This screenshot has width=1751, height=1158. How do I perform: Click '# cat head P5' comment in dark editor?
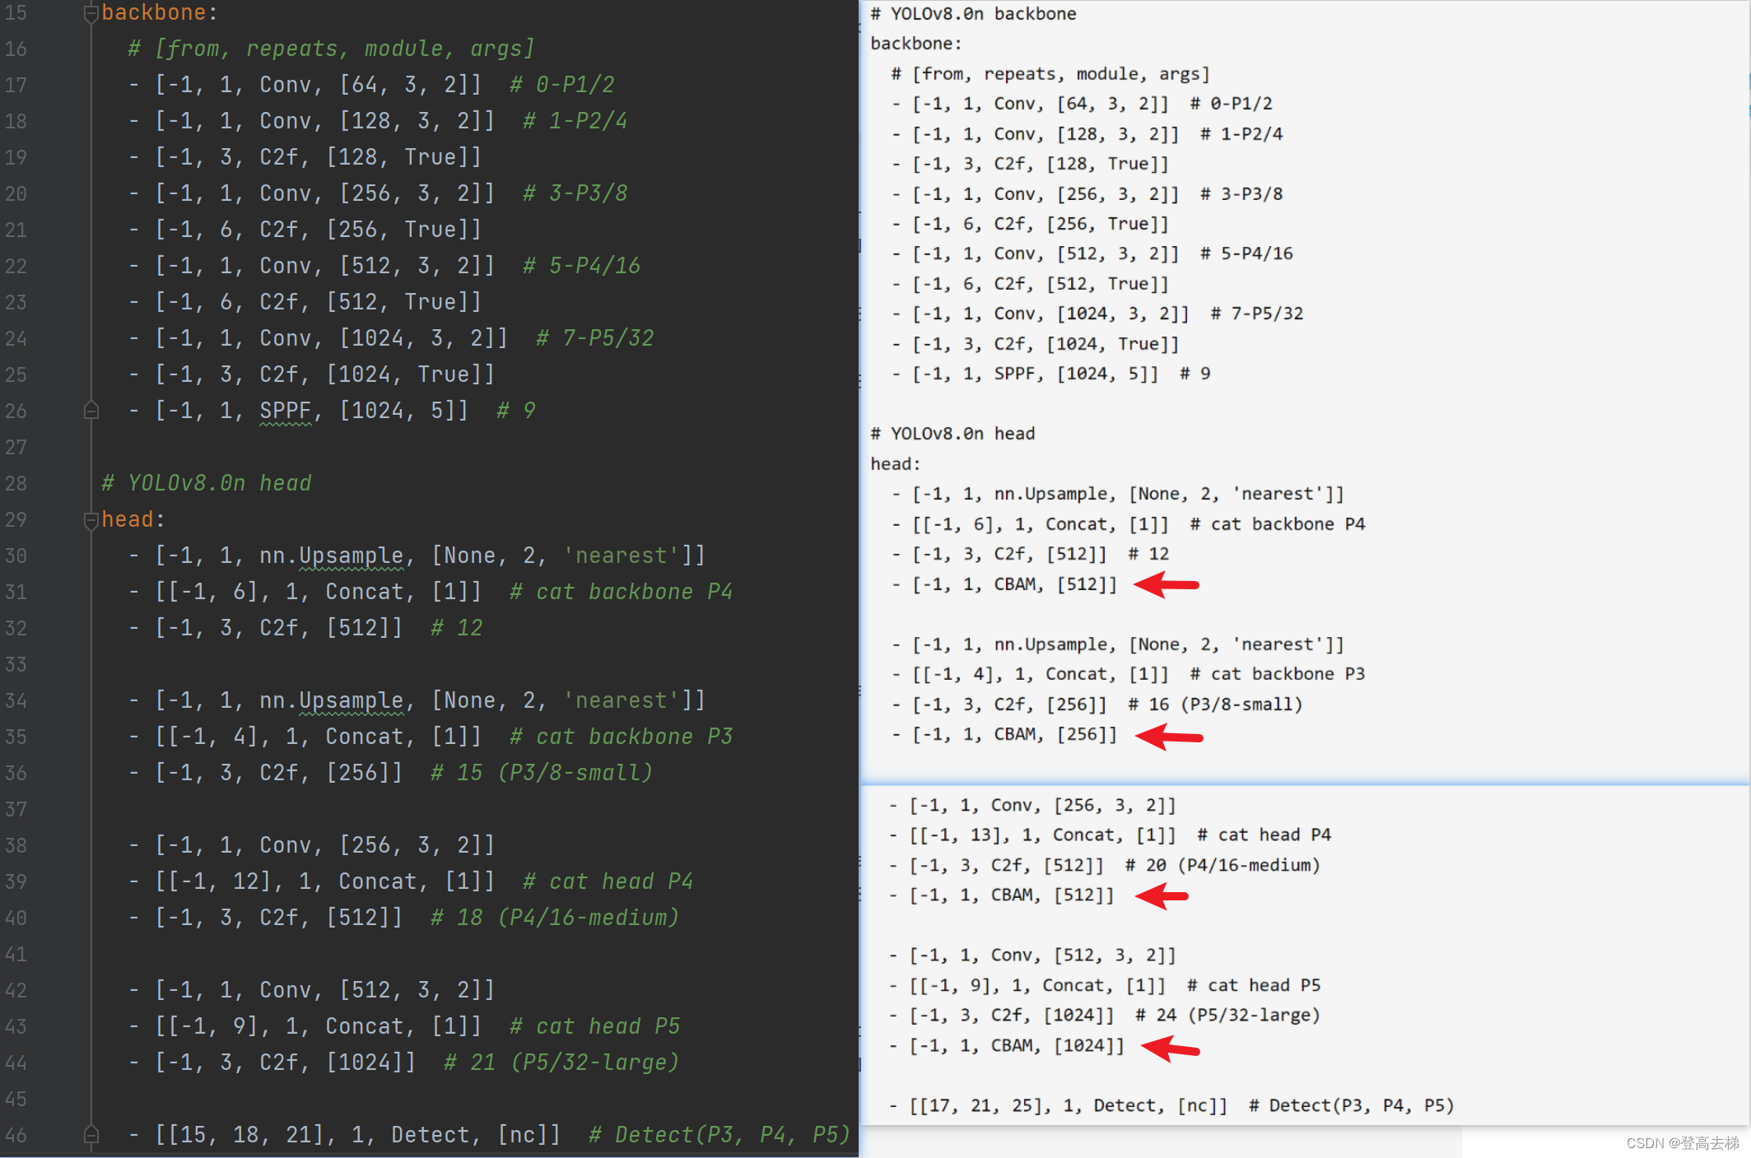click(x=594, y=1026)
